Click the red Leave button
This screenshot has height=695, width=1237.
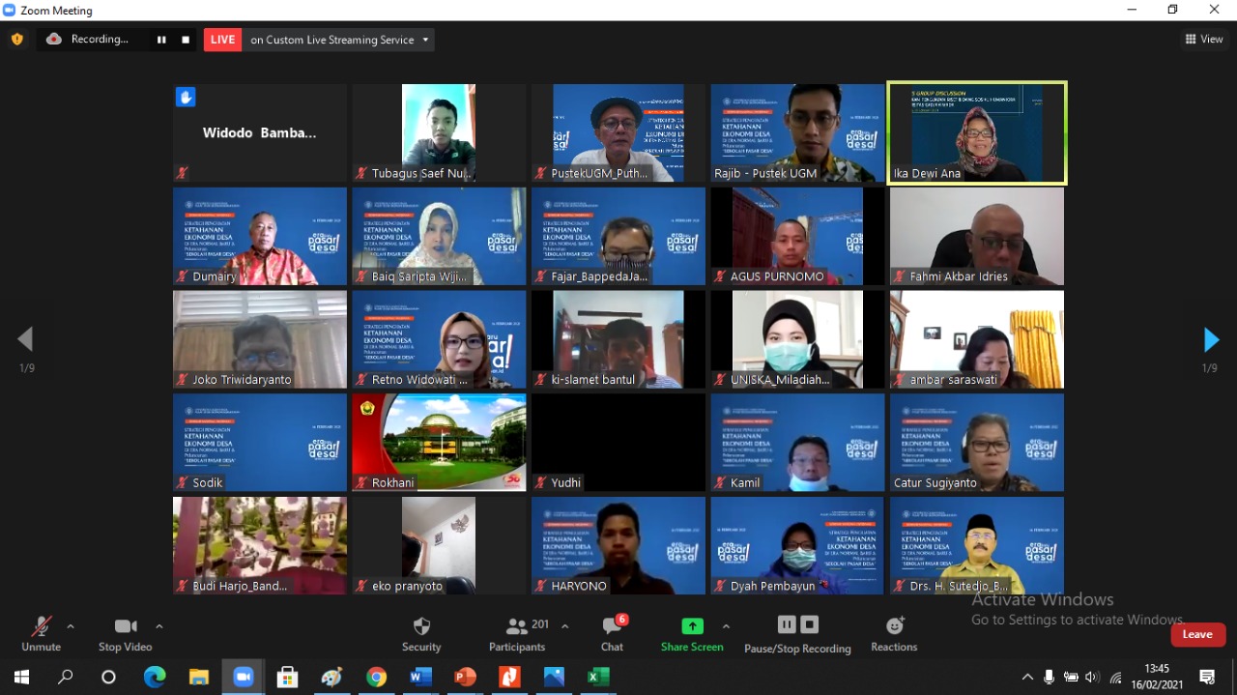click(1197, 634)
